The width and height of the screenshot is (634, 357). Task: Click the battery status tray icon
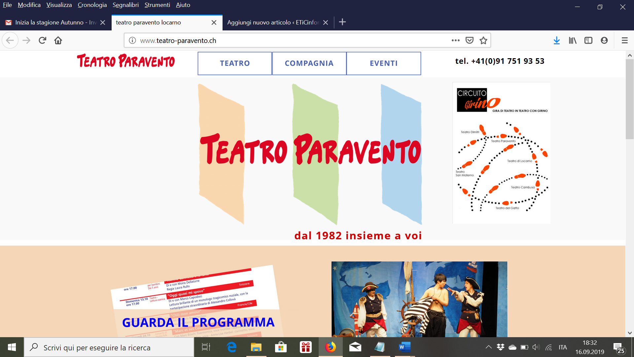click(524, 347)
